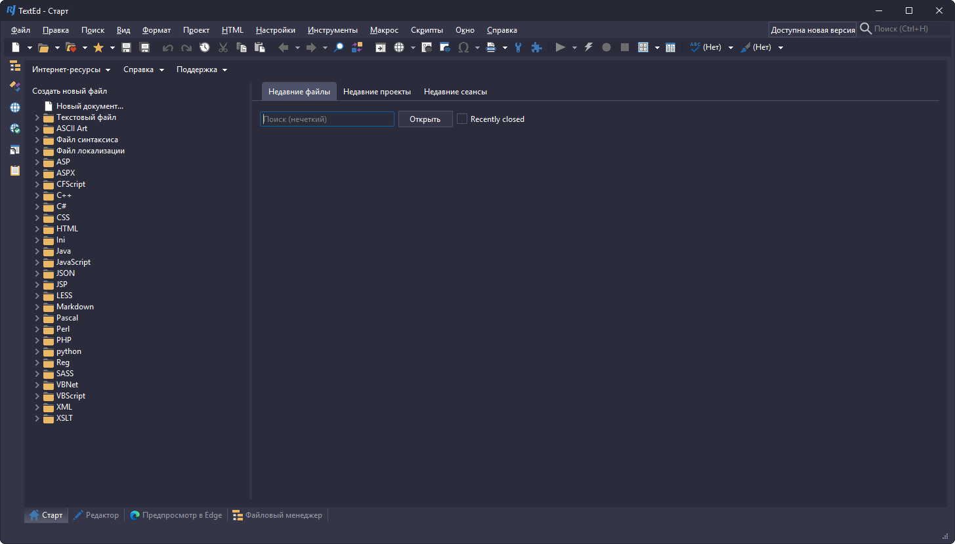
Task: Click the Открыть button
Action: coord(425,119)
